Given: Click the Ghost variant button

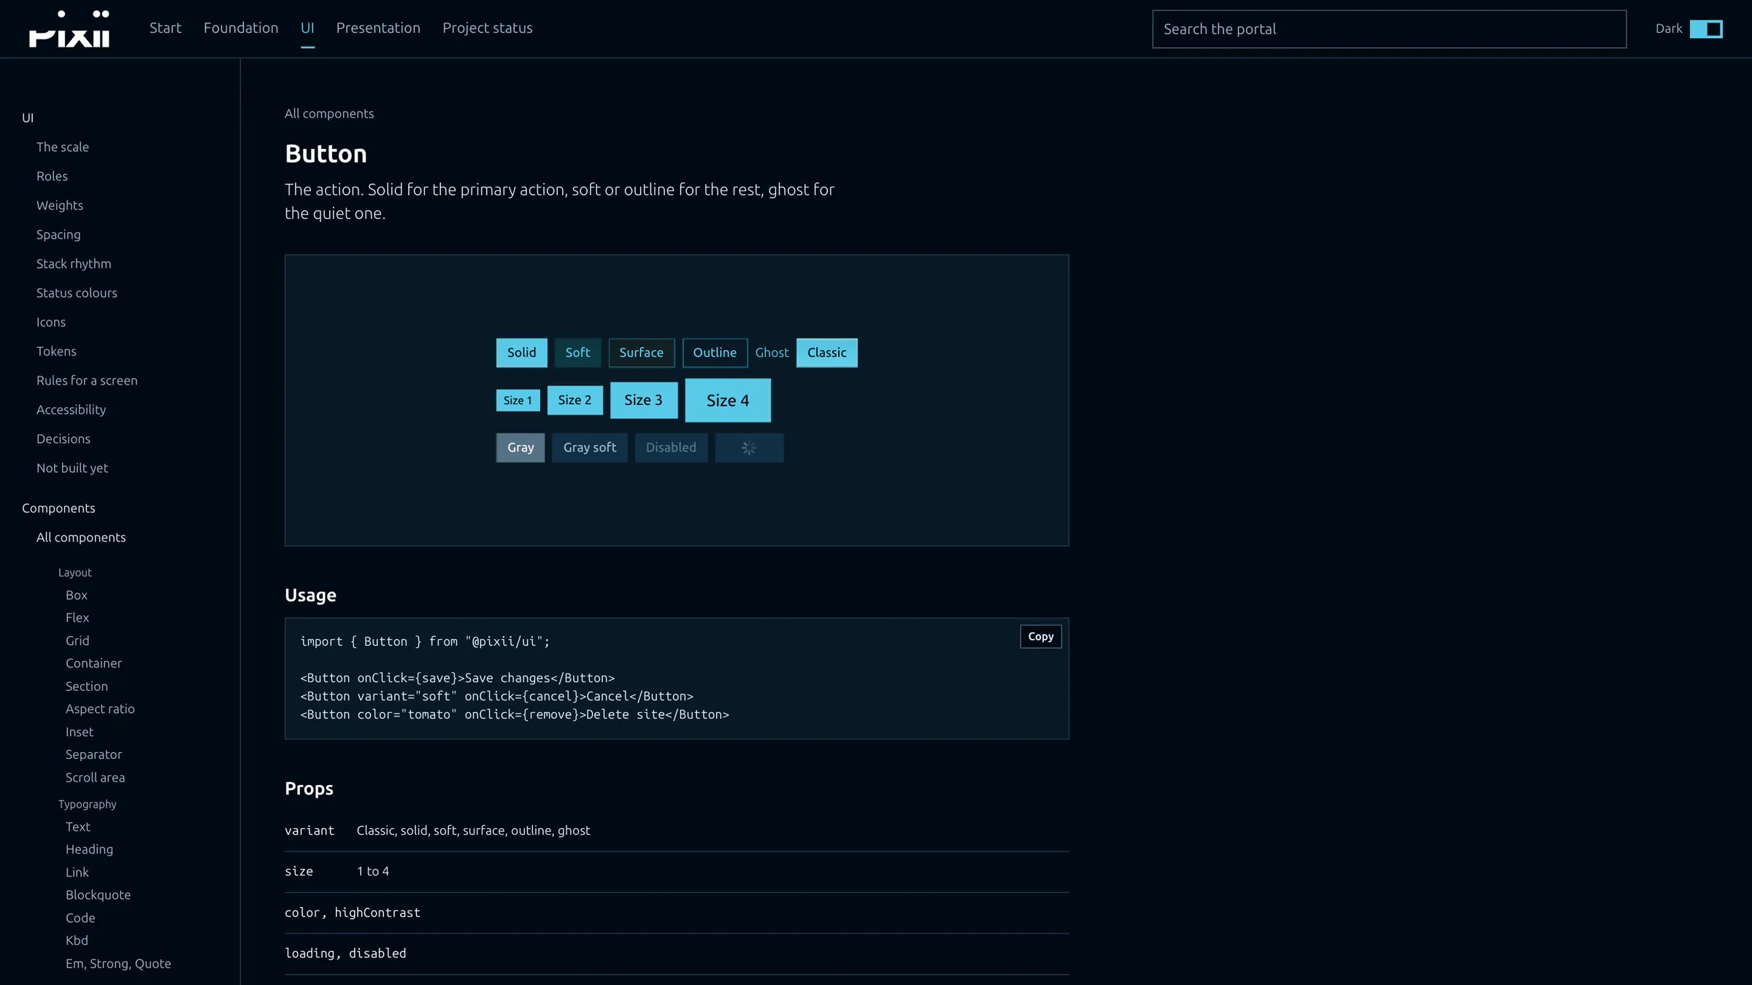Looking at the screenshot, I should [x=772, y=353].
